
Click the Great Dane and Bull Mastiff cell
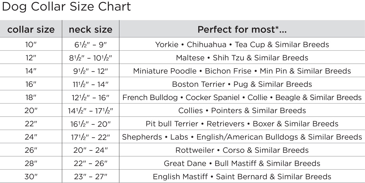[x=242, y=163]
